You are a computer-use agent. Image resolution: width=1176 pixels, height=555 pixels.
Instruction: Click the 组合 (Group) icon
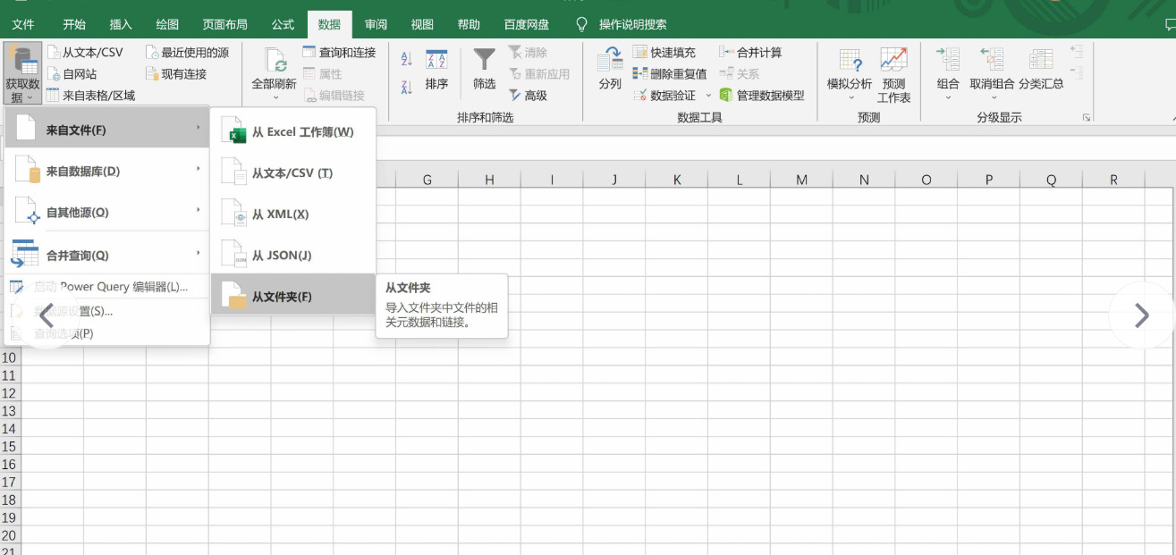coord(948,60)
